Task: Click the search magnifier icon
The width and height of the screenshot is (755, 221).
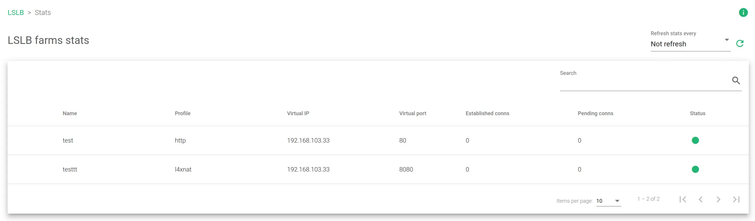Action: click(x=736, y=80)
